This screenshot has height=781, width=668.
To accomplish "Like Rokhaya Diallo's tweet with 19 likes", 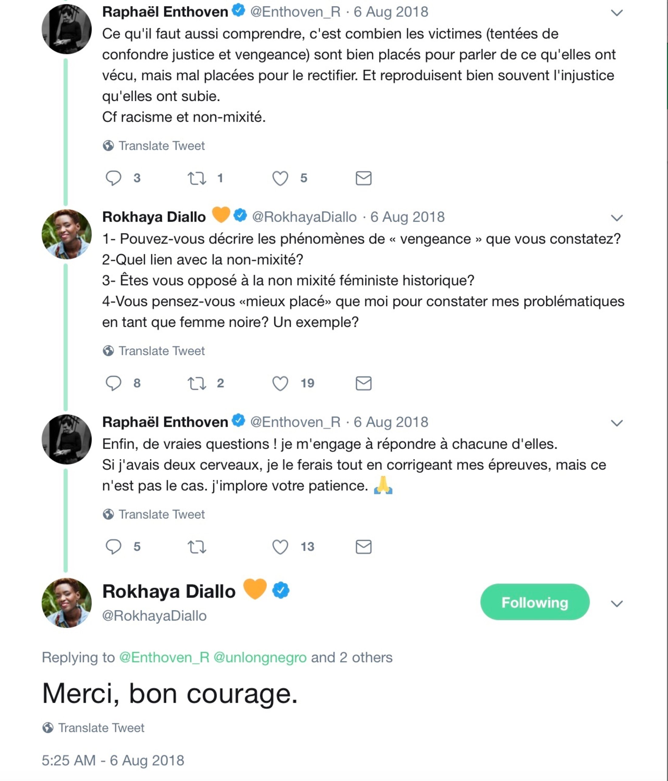I will tap(280, 383).
